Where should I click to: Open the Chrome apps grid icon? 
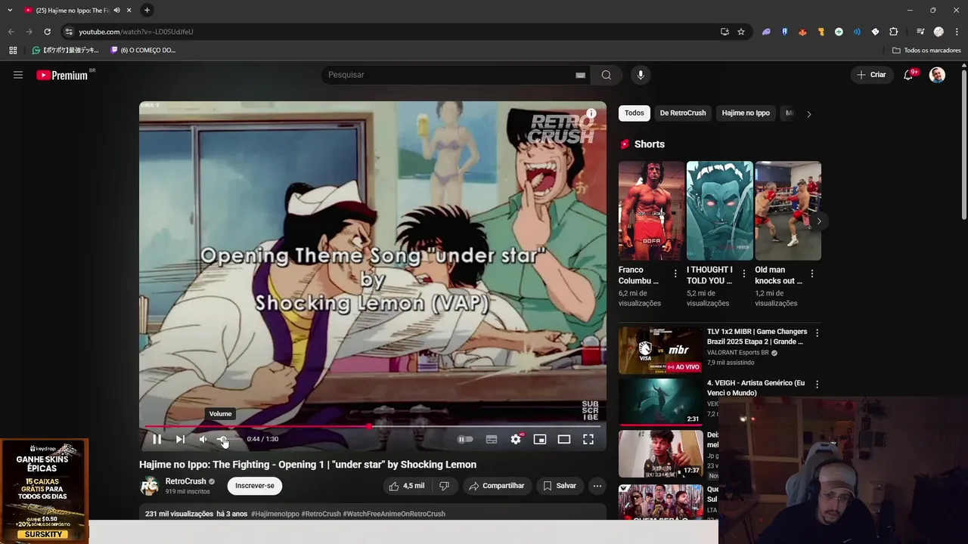tap(13, 51)
